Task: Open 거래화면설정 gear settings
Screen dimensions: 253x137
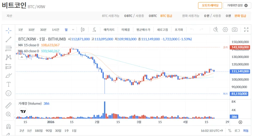Action: (237, 5)
